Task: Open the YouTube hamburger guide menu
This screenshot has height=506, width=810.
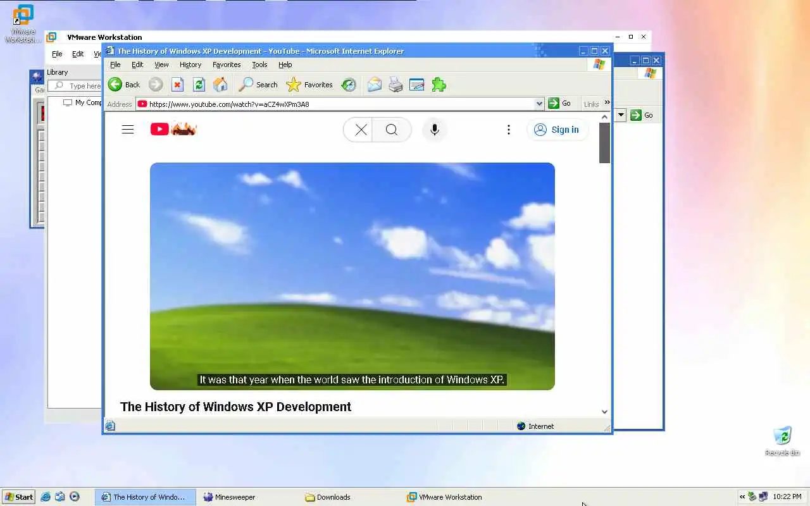Action: [128, 130]
